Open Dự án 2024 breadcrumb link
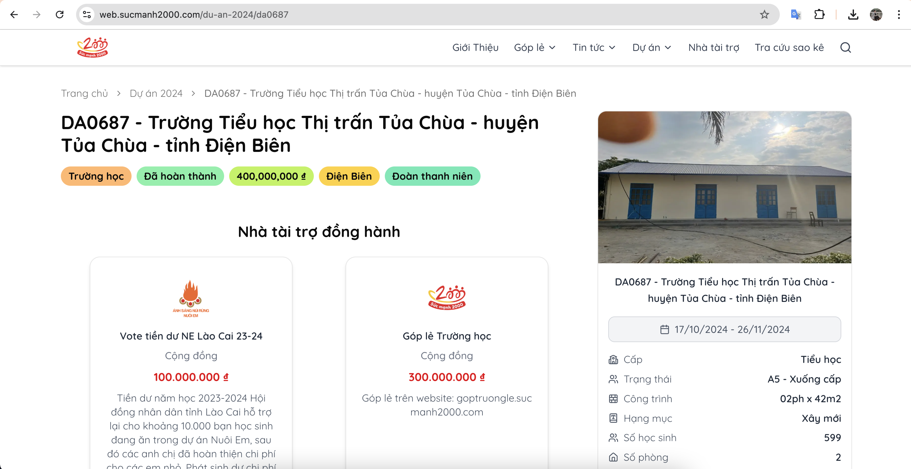 156,93
